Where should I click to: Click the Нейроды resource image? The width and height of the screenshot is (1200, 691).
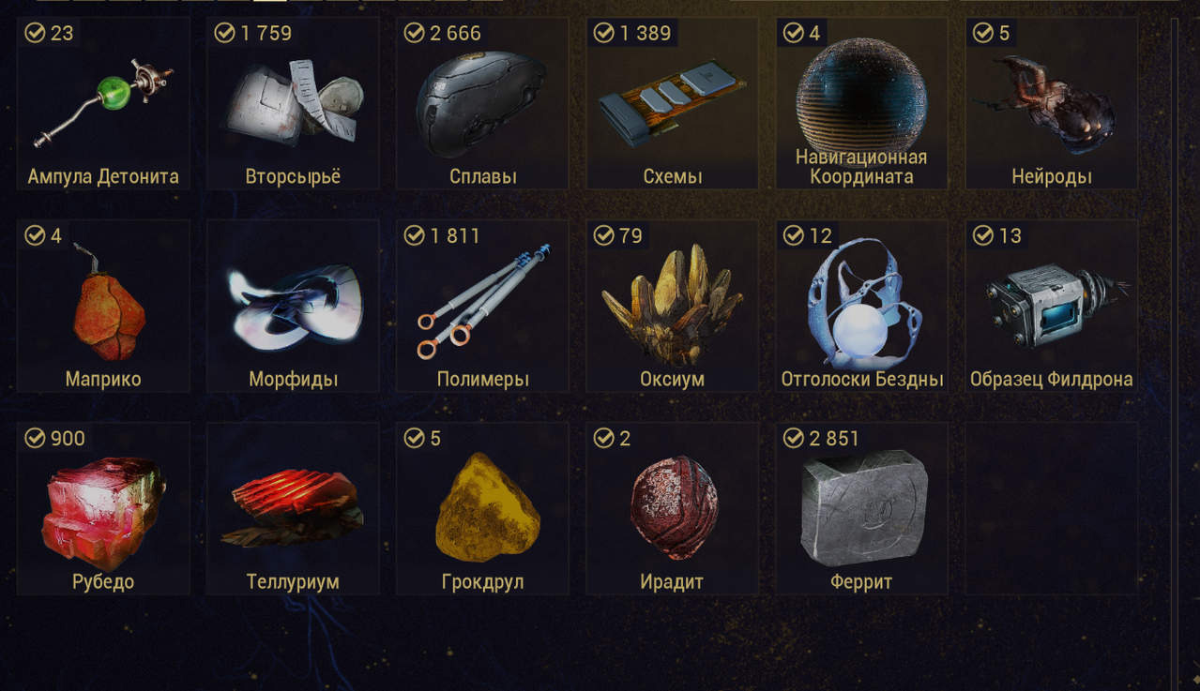[x=1051, y=103]
